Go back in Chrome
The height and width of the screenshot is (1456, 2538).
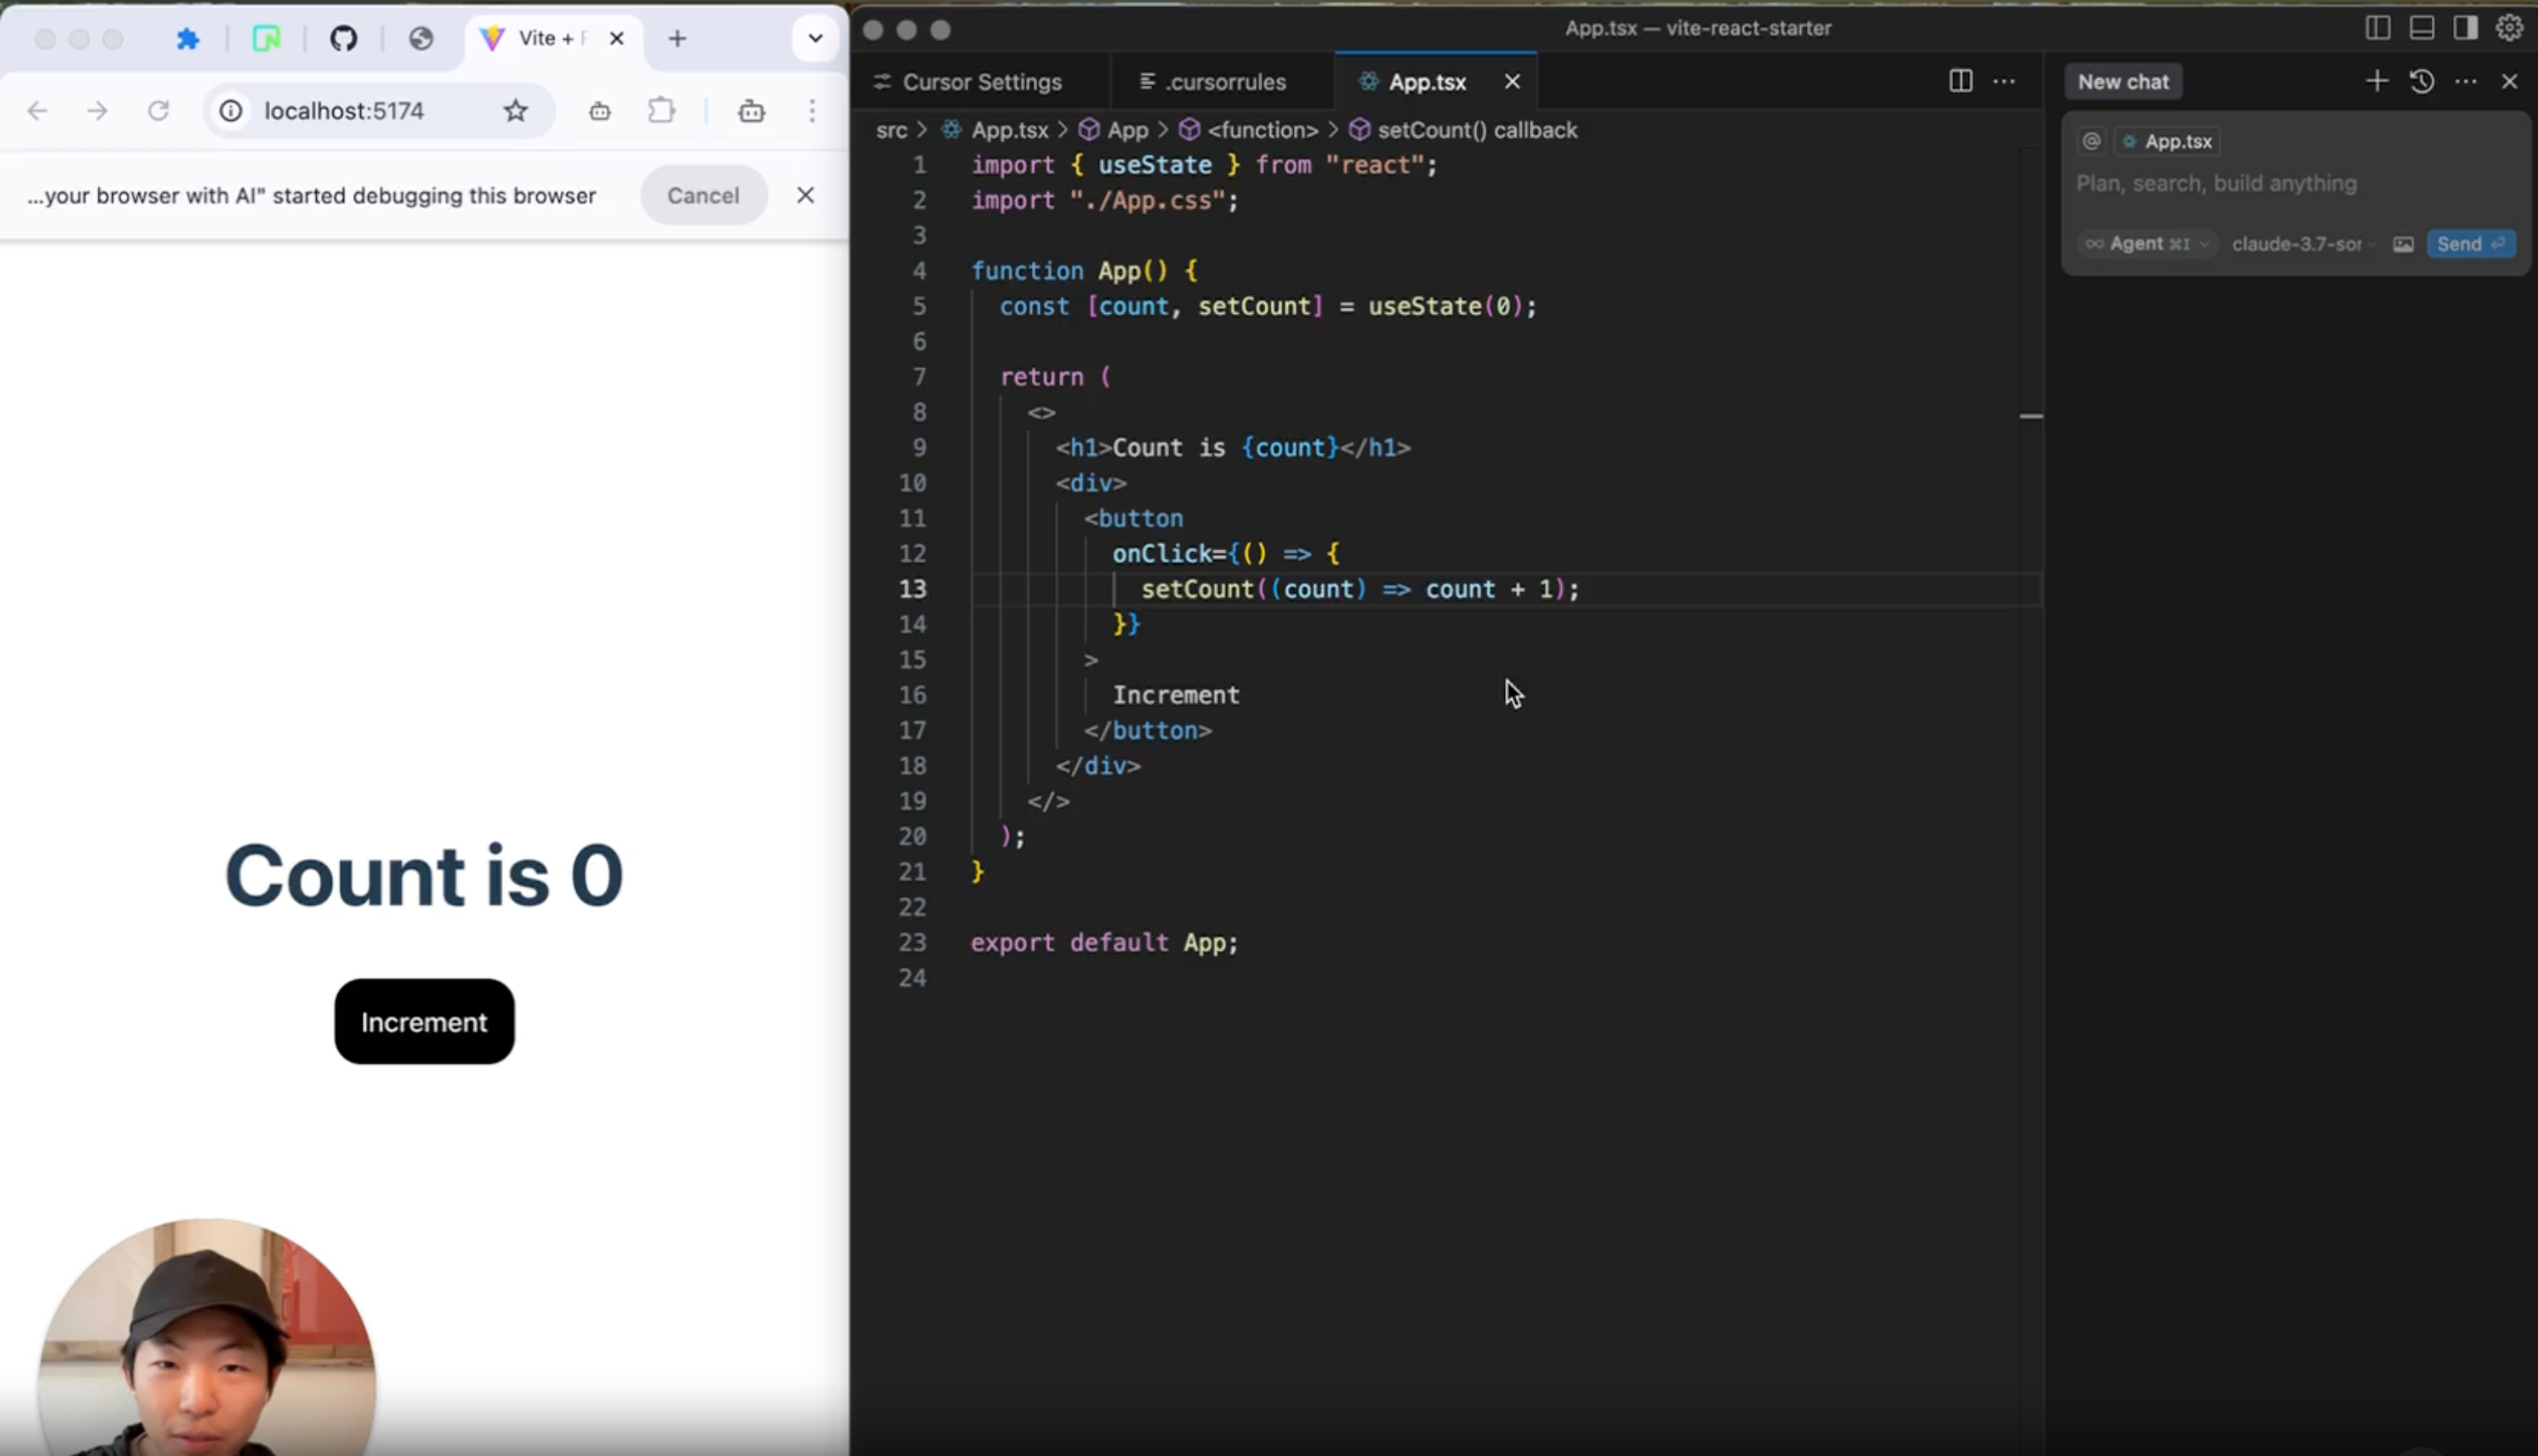click(37, 111)
